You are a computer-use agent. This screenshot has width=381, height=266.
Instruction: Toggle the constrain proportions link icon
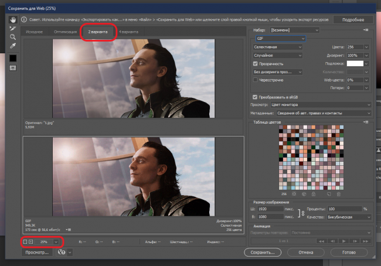(x=303, y=213)
